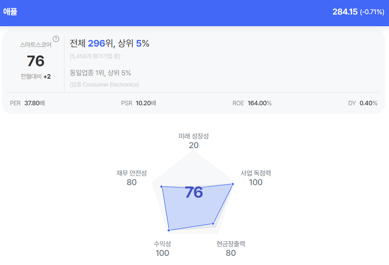389x265 pixels.
Task: Click the PSR 10.20배 metric
Action: pyautogui.click(x=139, y=103)
